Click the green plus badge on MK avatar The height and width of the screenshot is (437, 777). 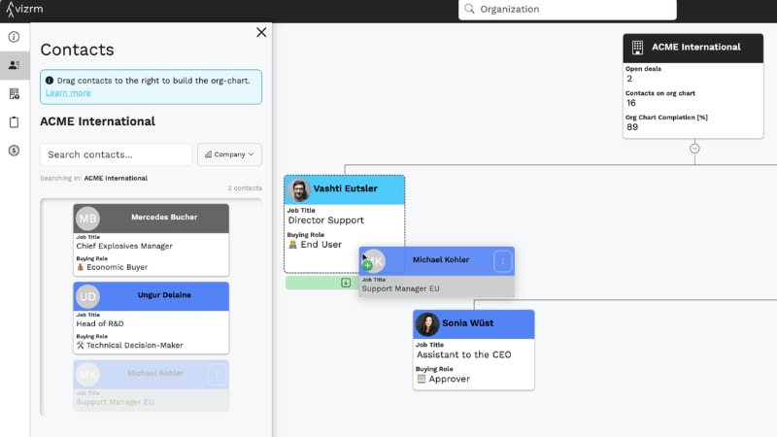368,265
